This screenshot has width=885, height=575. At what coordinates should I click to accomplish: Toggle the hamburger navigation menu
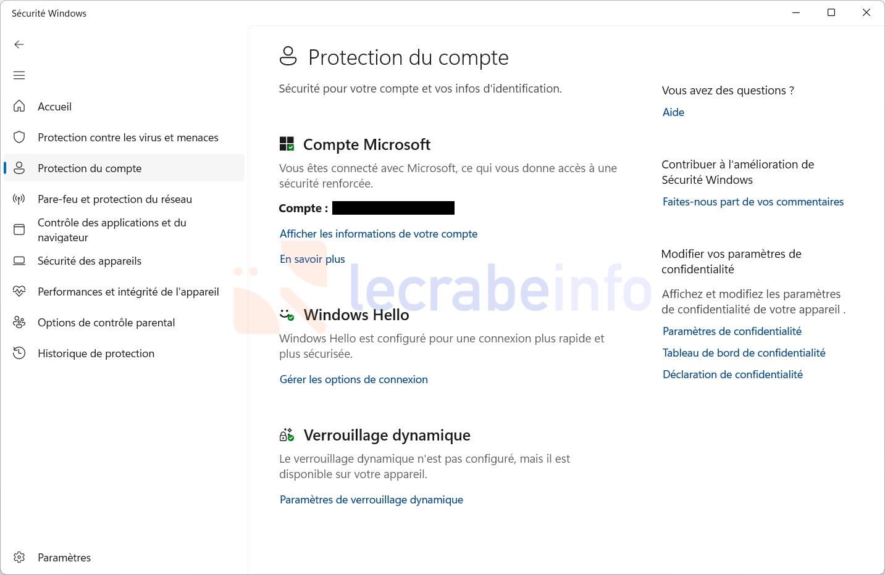(19, 75)
